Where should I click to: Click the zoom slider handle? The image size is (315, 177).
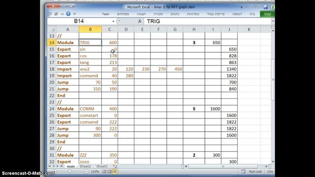[x=70, y=172]
